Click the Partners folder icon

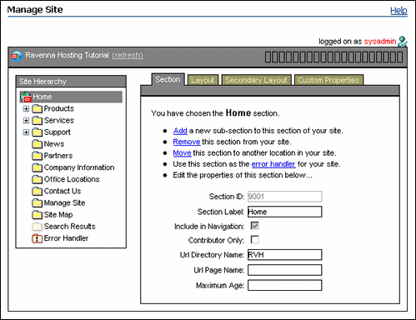(x=37, y=156)
